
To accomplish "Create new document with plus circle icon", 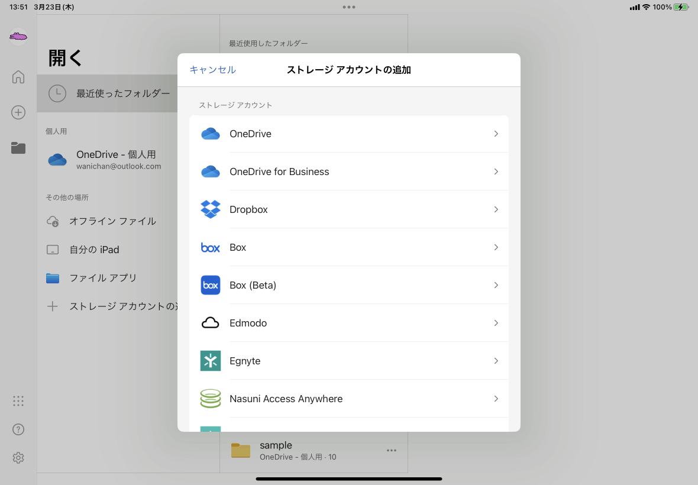I will 18,112.
